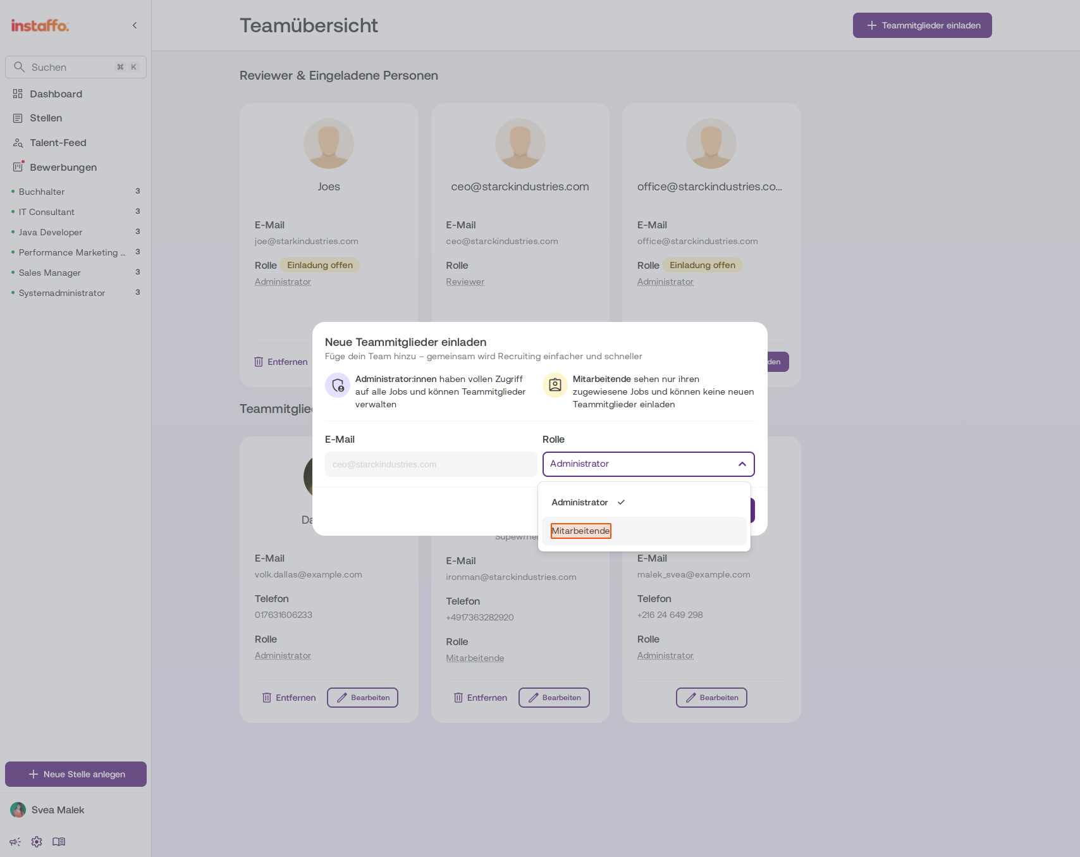
Task: Click the E-Mail input in invite dialog
Action: [431, 464]
